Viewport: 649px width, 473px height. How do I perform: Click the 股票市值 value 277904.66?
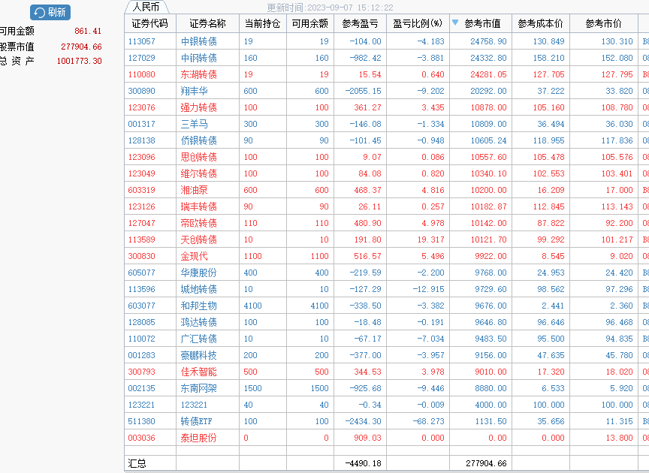tap(81, 47)
